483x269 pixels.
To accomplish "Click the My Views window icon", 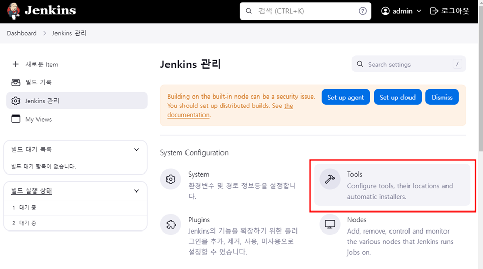I will point(16,119).
